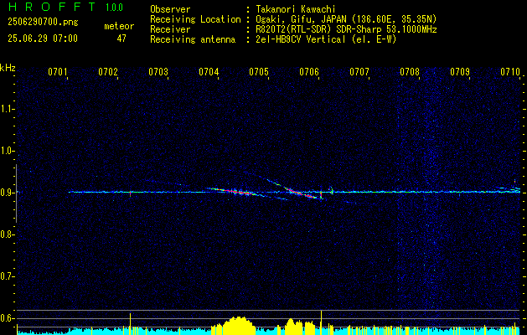The width and height of the screenshot is (527, 335).
Task: Click the 1.0 kHz axis label
Action: click(6, 151)
